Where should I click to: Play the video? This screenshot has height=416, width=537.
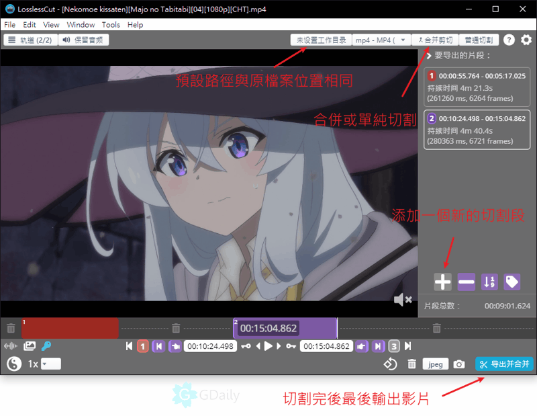(268, 346)
